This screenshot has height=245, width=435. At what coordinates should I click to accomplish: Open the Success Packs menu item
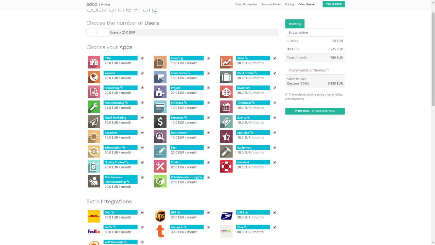coord(271,4)
